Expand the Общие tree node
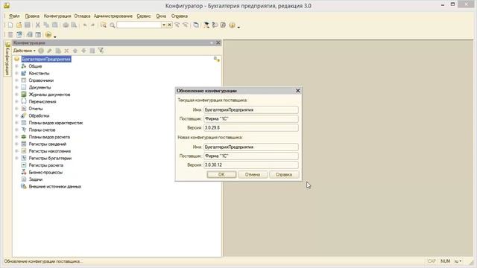The height and width of the screenshot is (268, 477). click(16, 66)
